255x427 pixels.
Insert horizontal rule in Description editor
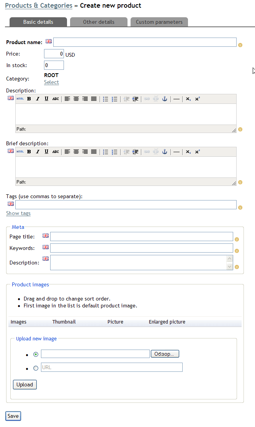click(x=176, y=99)
